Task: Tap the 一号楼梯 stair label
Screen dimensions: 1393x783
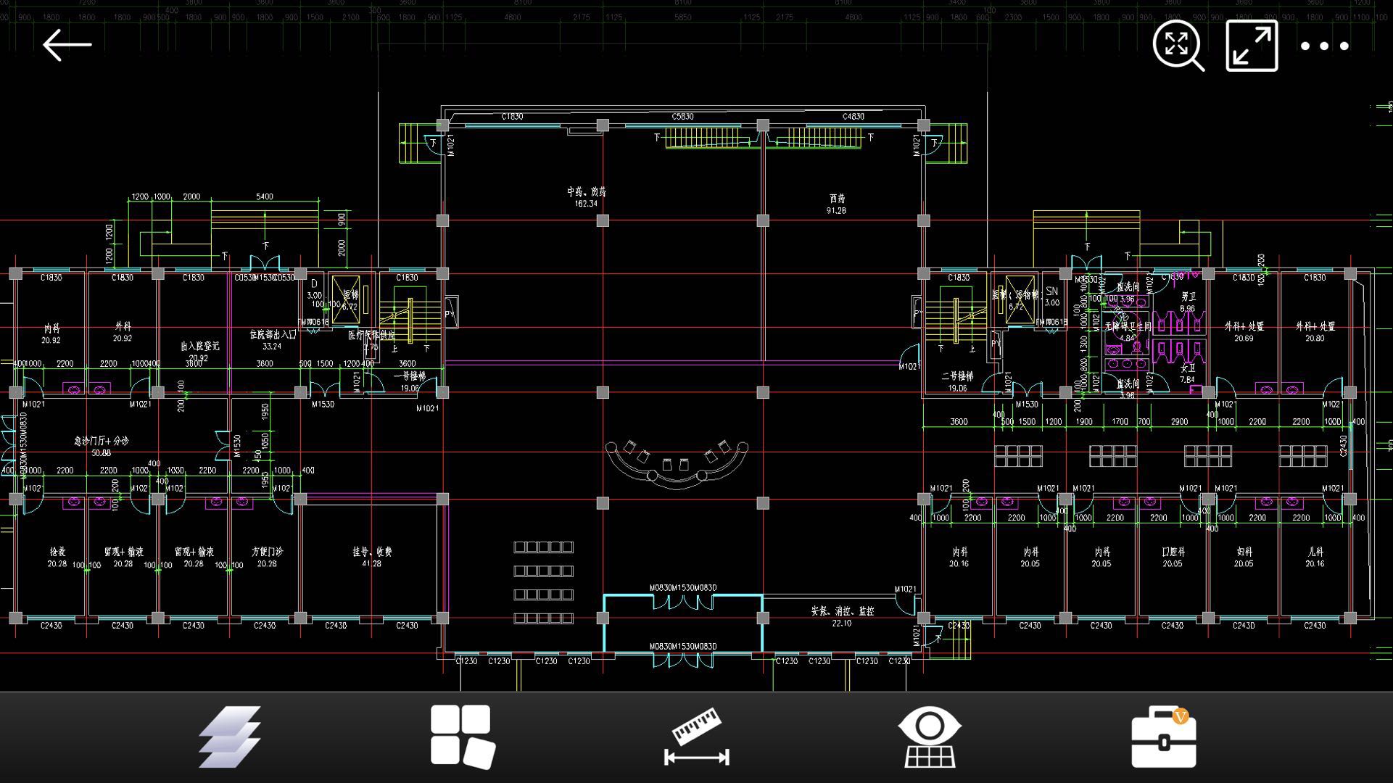Action: pyautogui.click(x=410, y=376)
